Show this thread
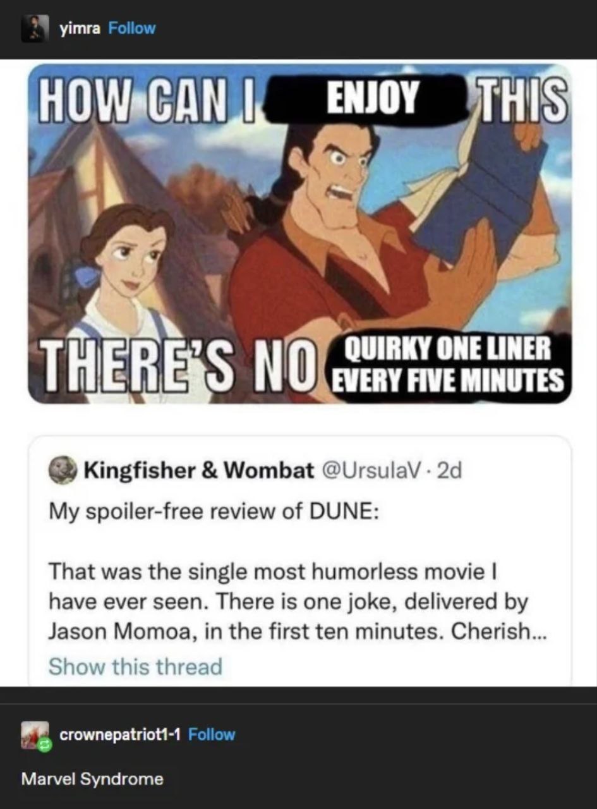 [x=135, y=666]
